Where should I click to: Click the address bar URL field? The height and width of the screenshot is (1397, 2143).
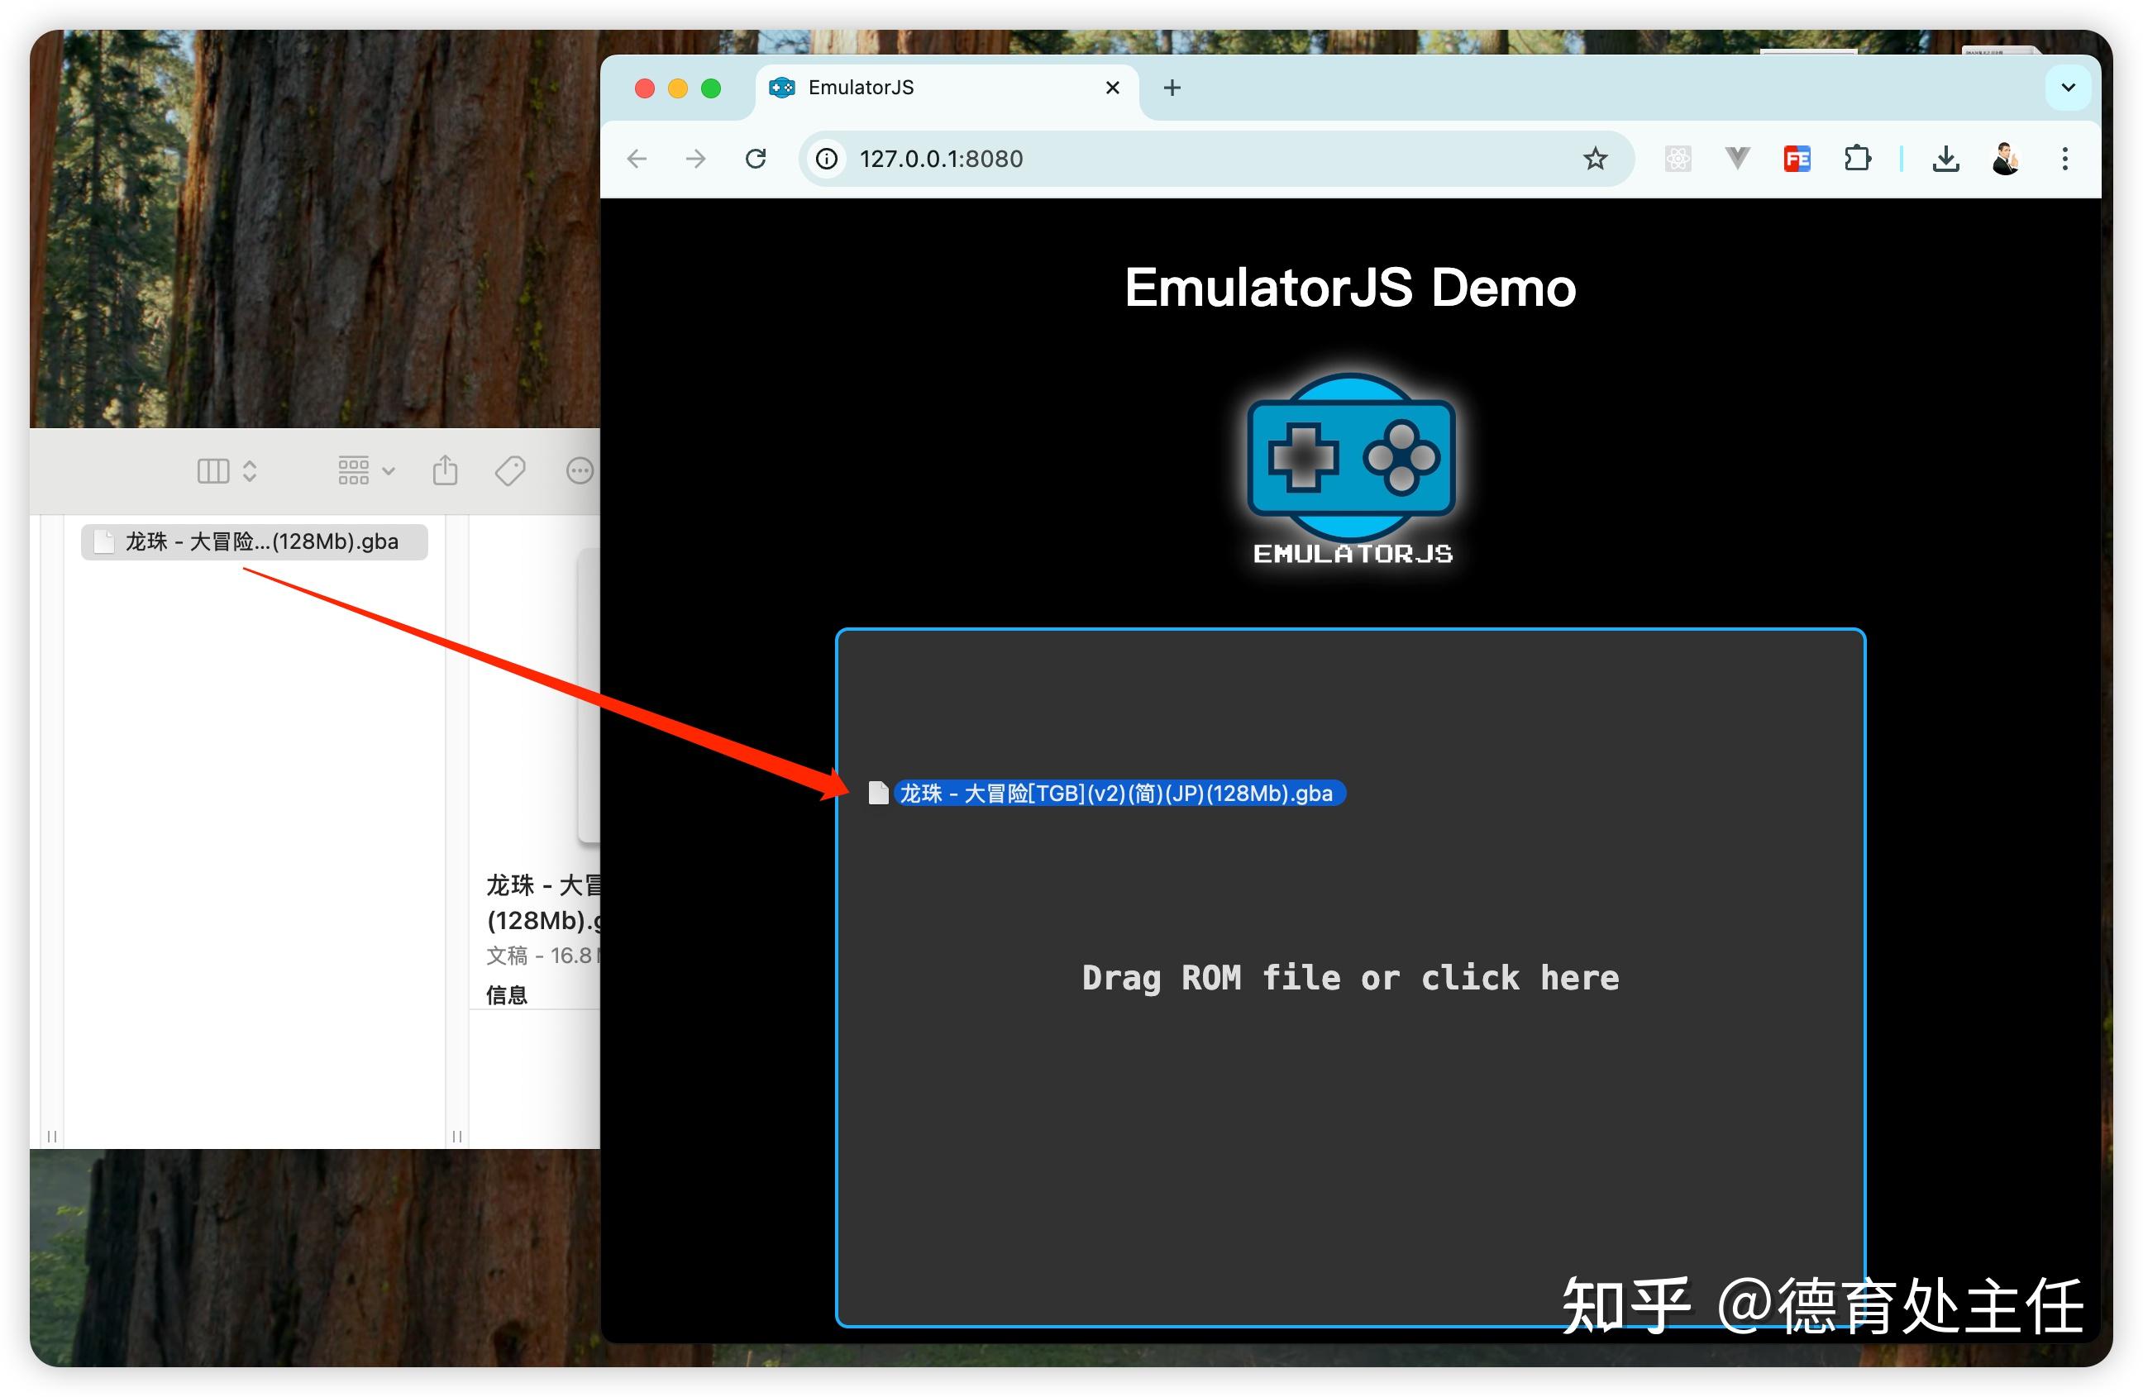pos(1215,160)
